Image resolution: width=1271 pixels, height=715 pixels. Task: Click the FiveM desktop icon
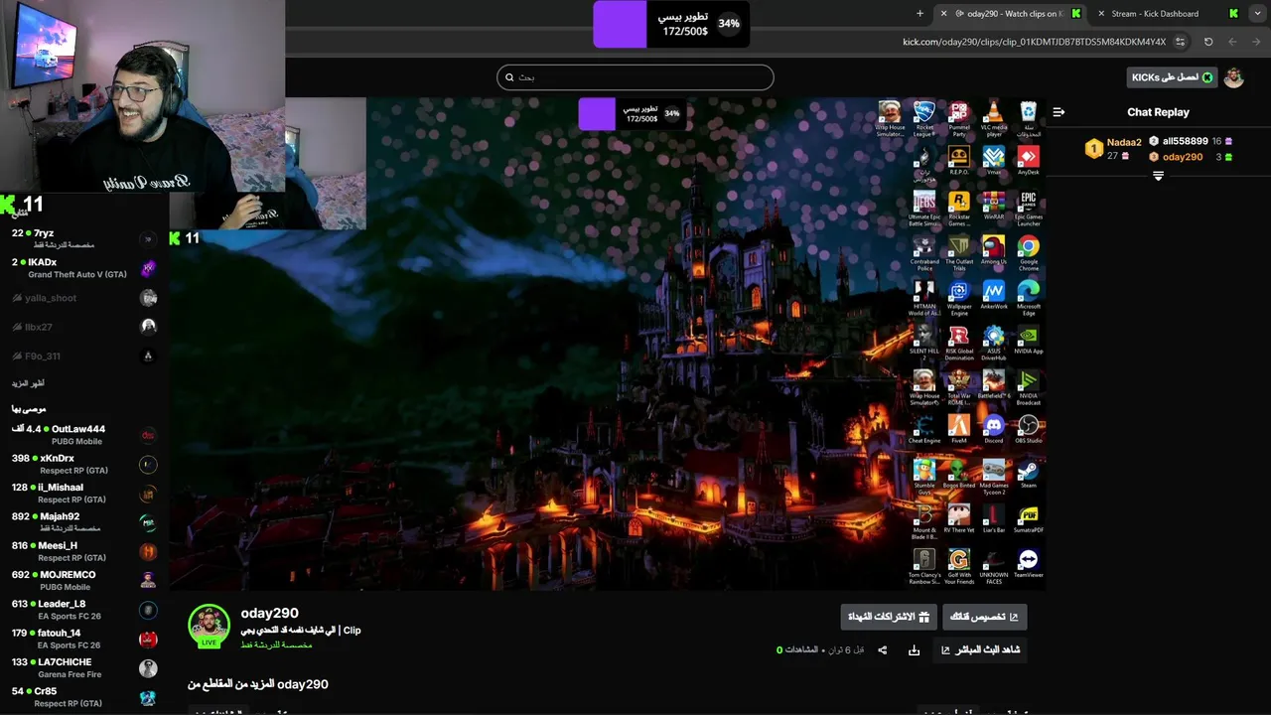coord(958,430)
